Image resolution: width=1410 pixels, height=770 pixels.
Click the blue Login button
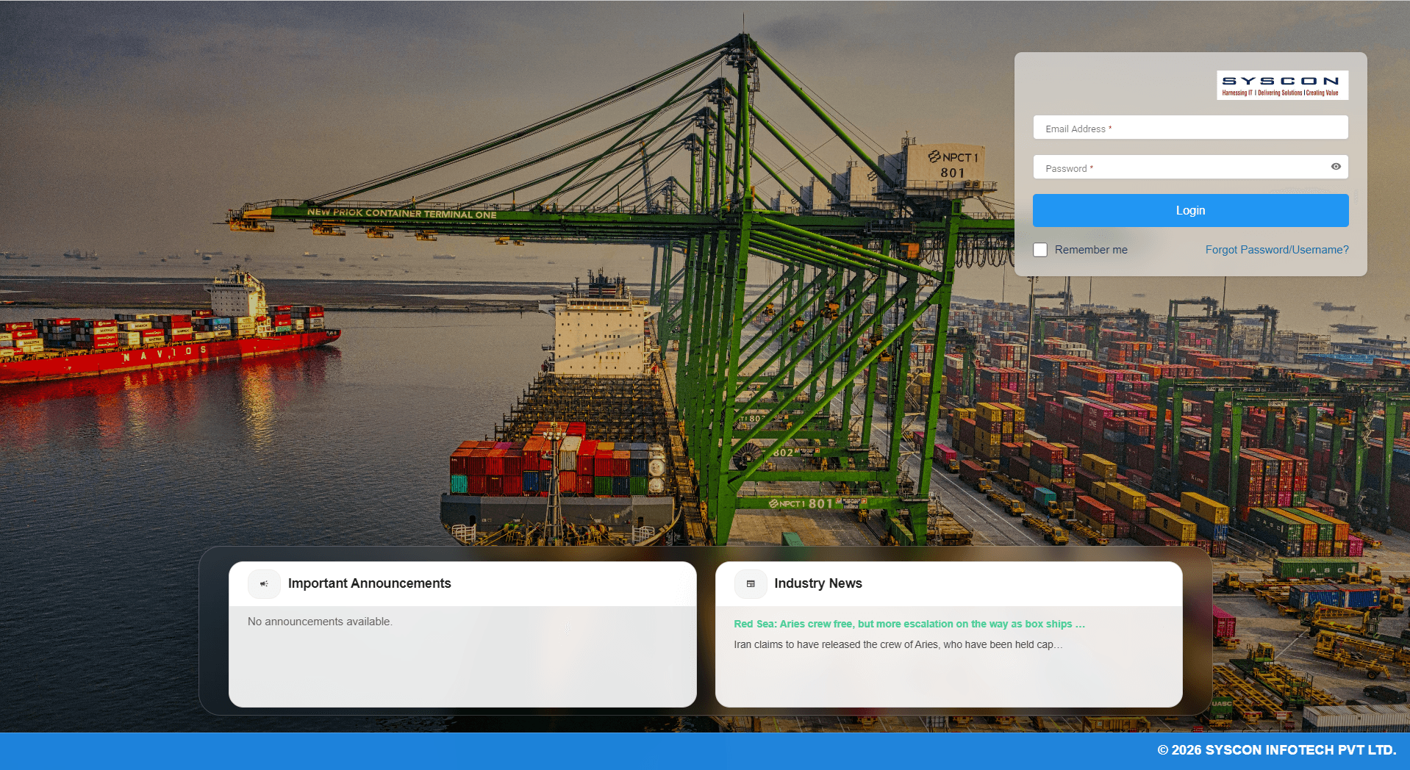pyautogui.click(x=1189, y=210)
